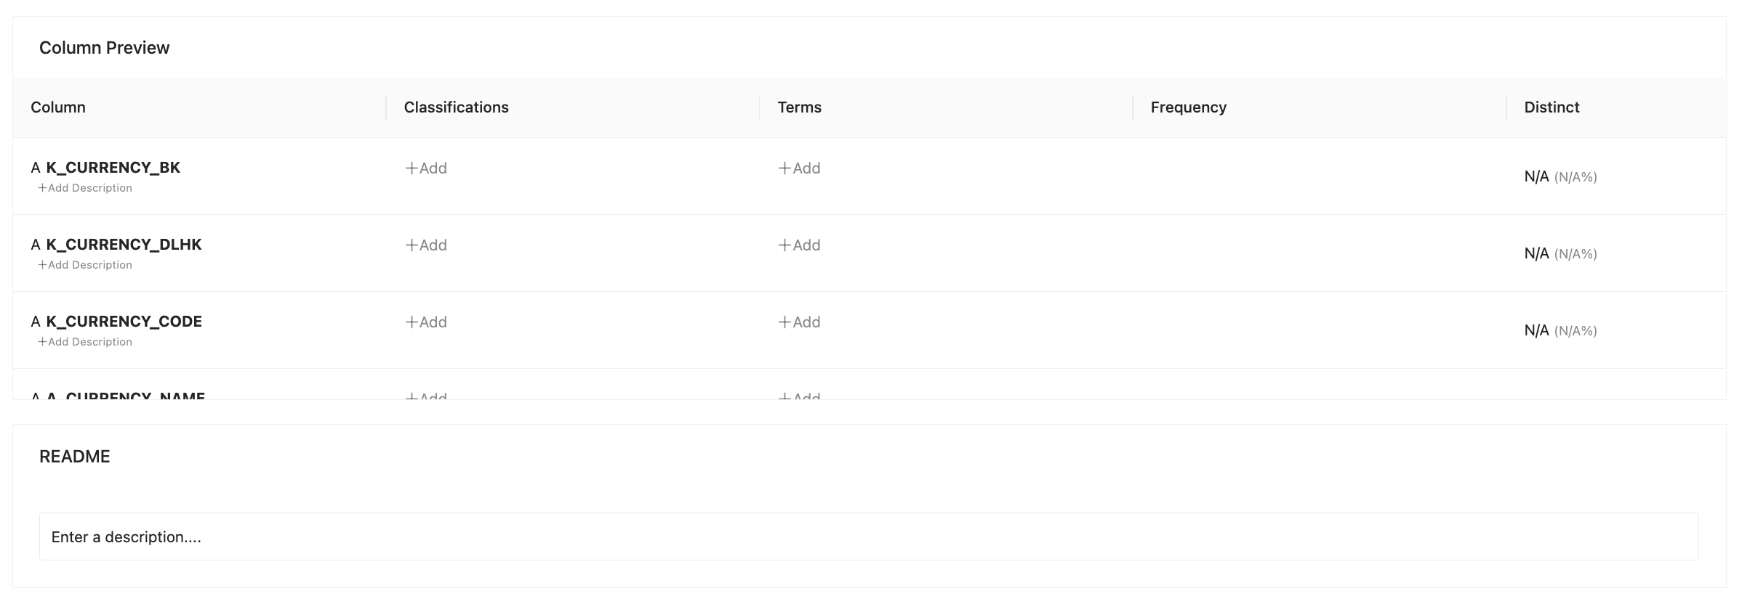Screen dimensions: 1742x604
Task: Add a classification to K_CURRENCY_BK
Action: [x=426, y=168]
